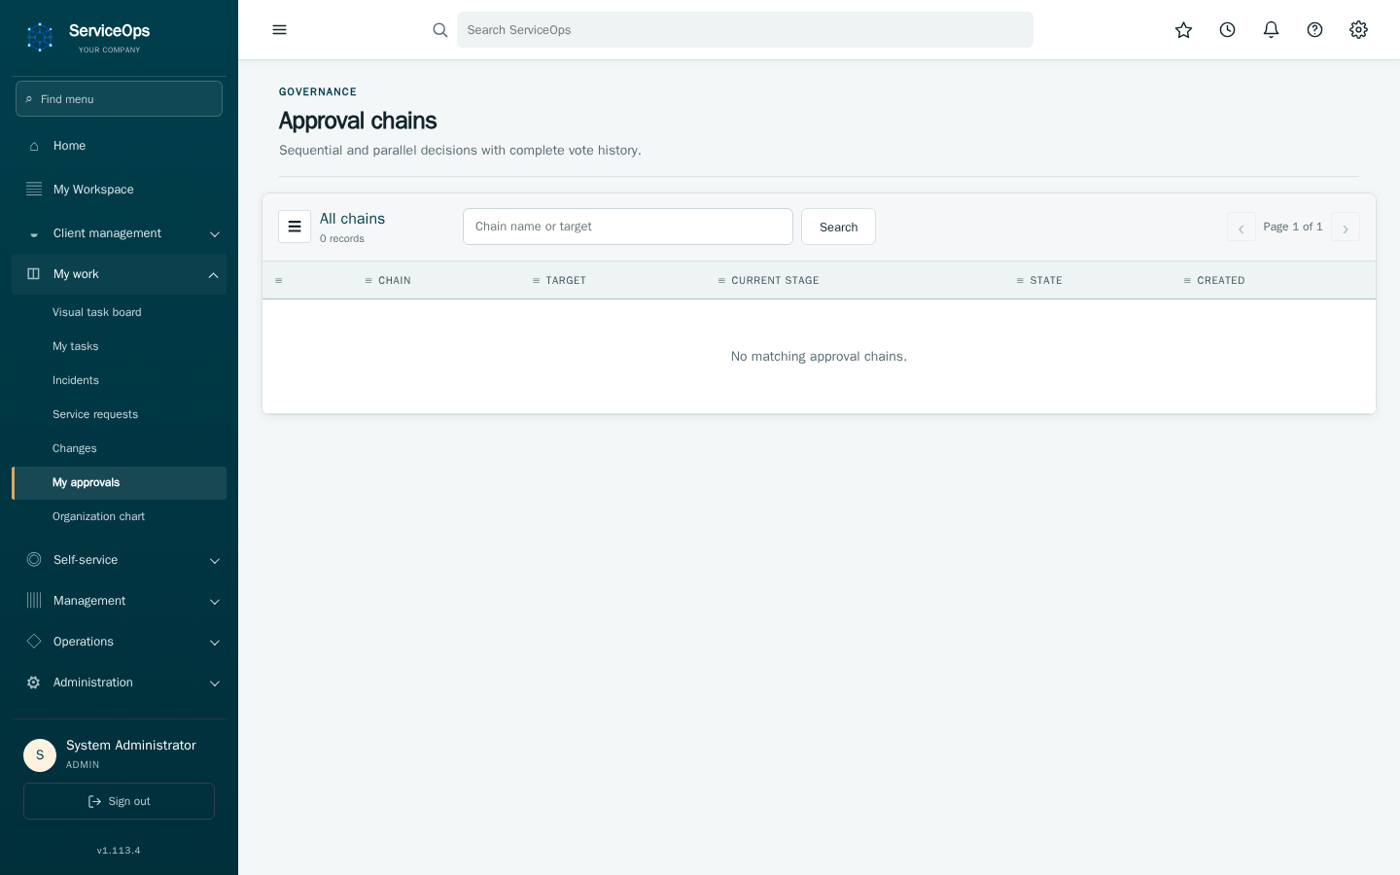Viewport: 1400px width, 875px height.
Task: Click the Administration gear icon
Action: (34, 682)
